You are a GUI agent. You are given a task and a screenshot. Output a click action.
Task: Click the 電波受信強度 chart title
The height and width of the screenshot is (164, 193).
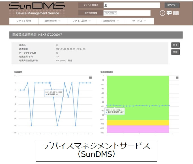(x=107, y=72)
